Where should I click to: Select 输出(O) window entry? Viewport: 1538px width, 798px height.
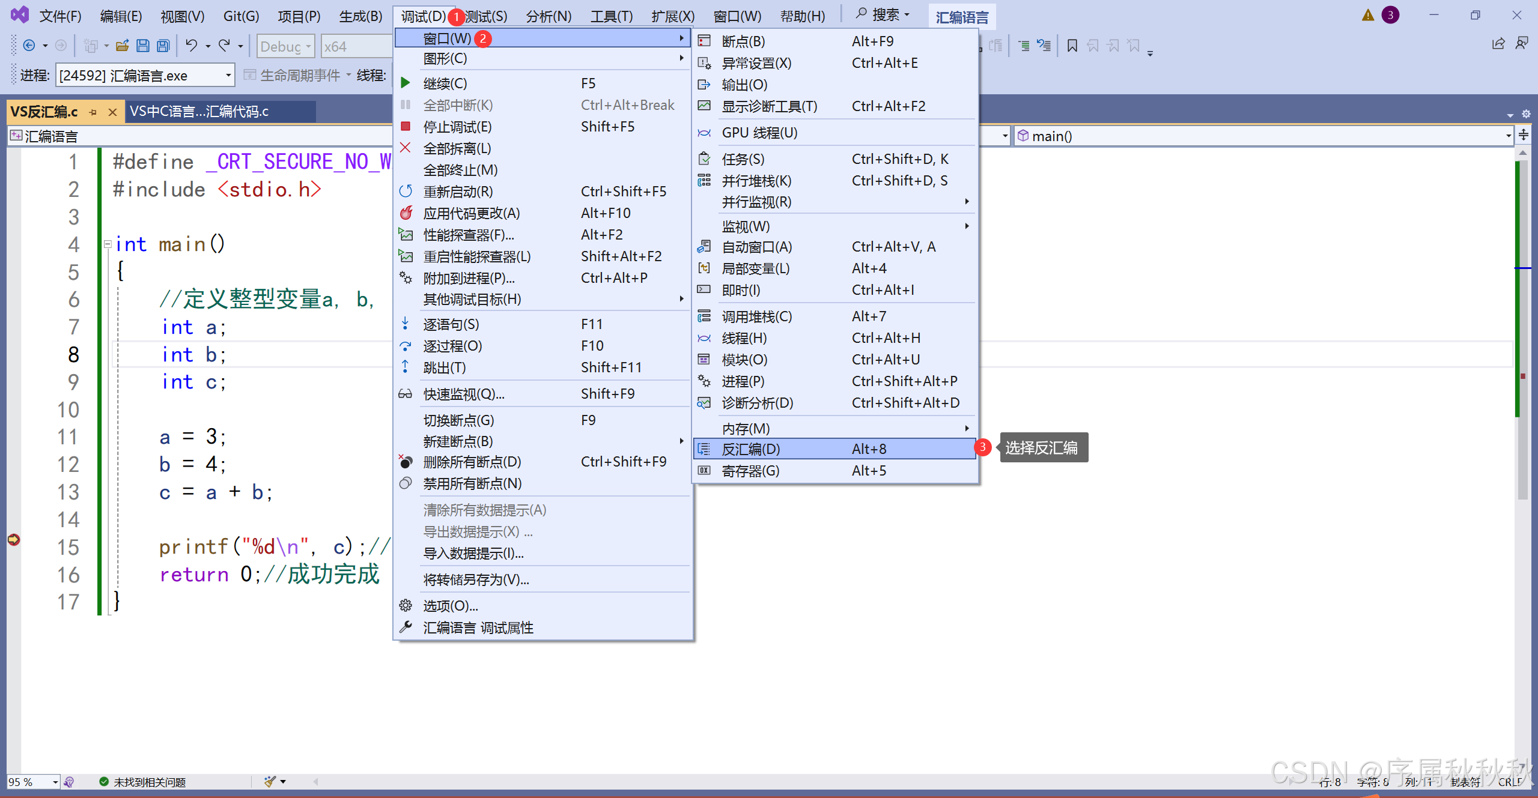point(834,85)
